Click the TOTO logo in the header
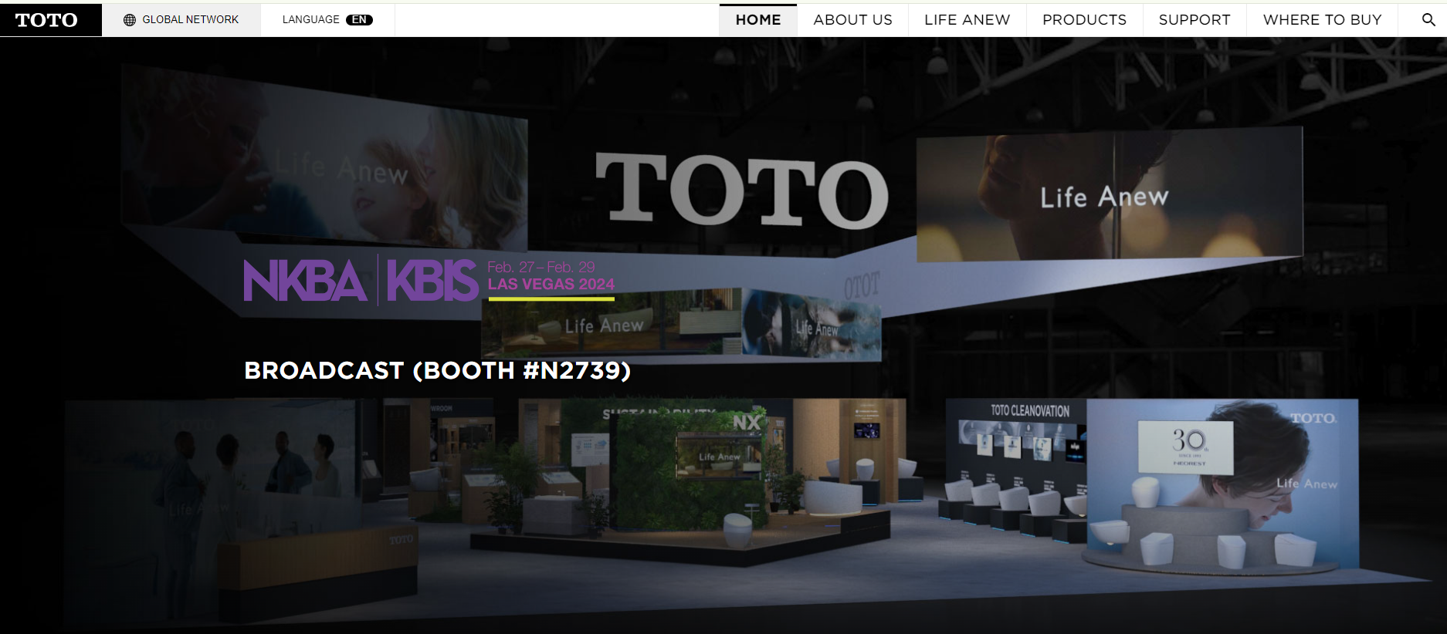This screenshot has height=634, width=1447. coord(47,20)
